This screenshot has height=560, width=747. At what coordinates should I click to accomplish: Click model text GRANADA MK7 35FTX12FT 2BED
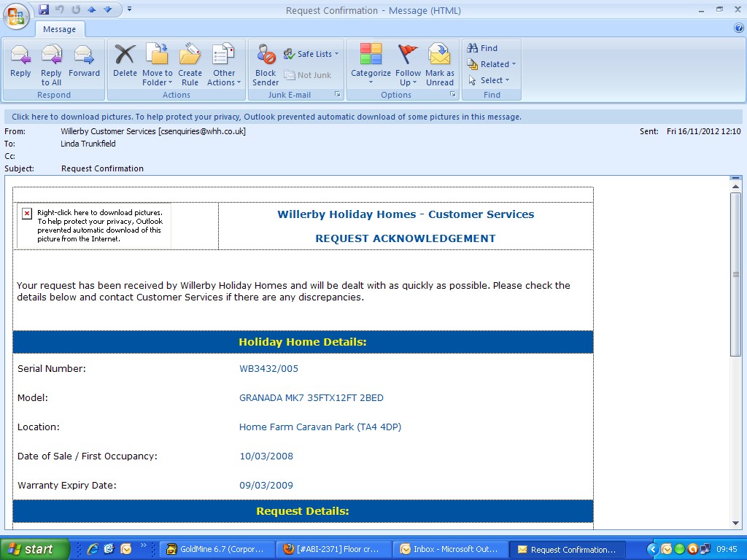tap(311, 397)
